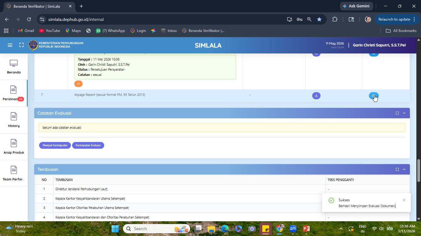Viewport: 421px width, 236px height.
Task: Open PowerPoint from the taskbar
Action: pos(306,229)
